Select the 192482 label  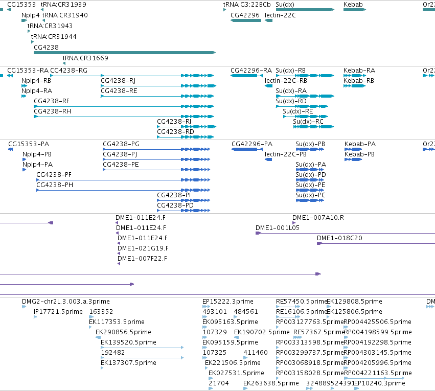tap(112, 353)
